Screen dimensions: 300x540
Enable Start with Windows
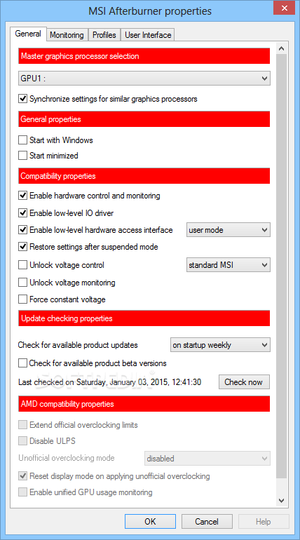tap(22, 140)
